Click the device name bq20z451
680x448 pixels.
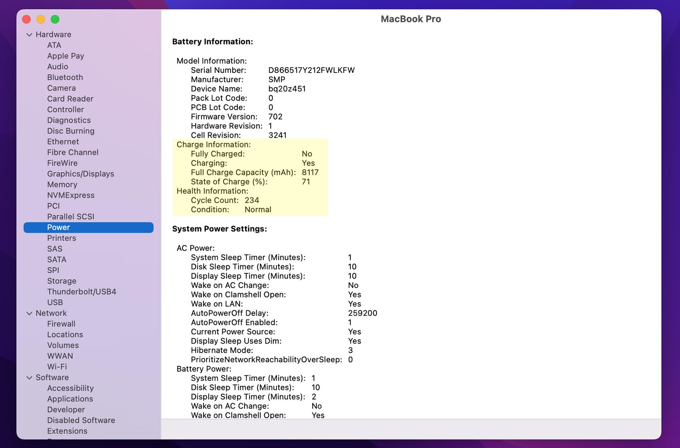pos(287,89)
